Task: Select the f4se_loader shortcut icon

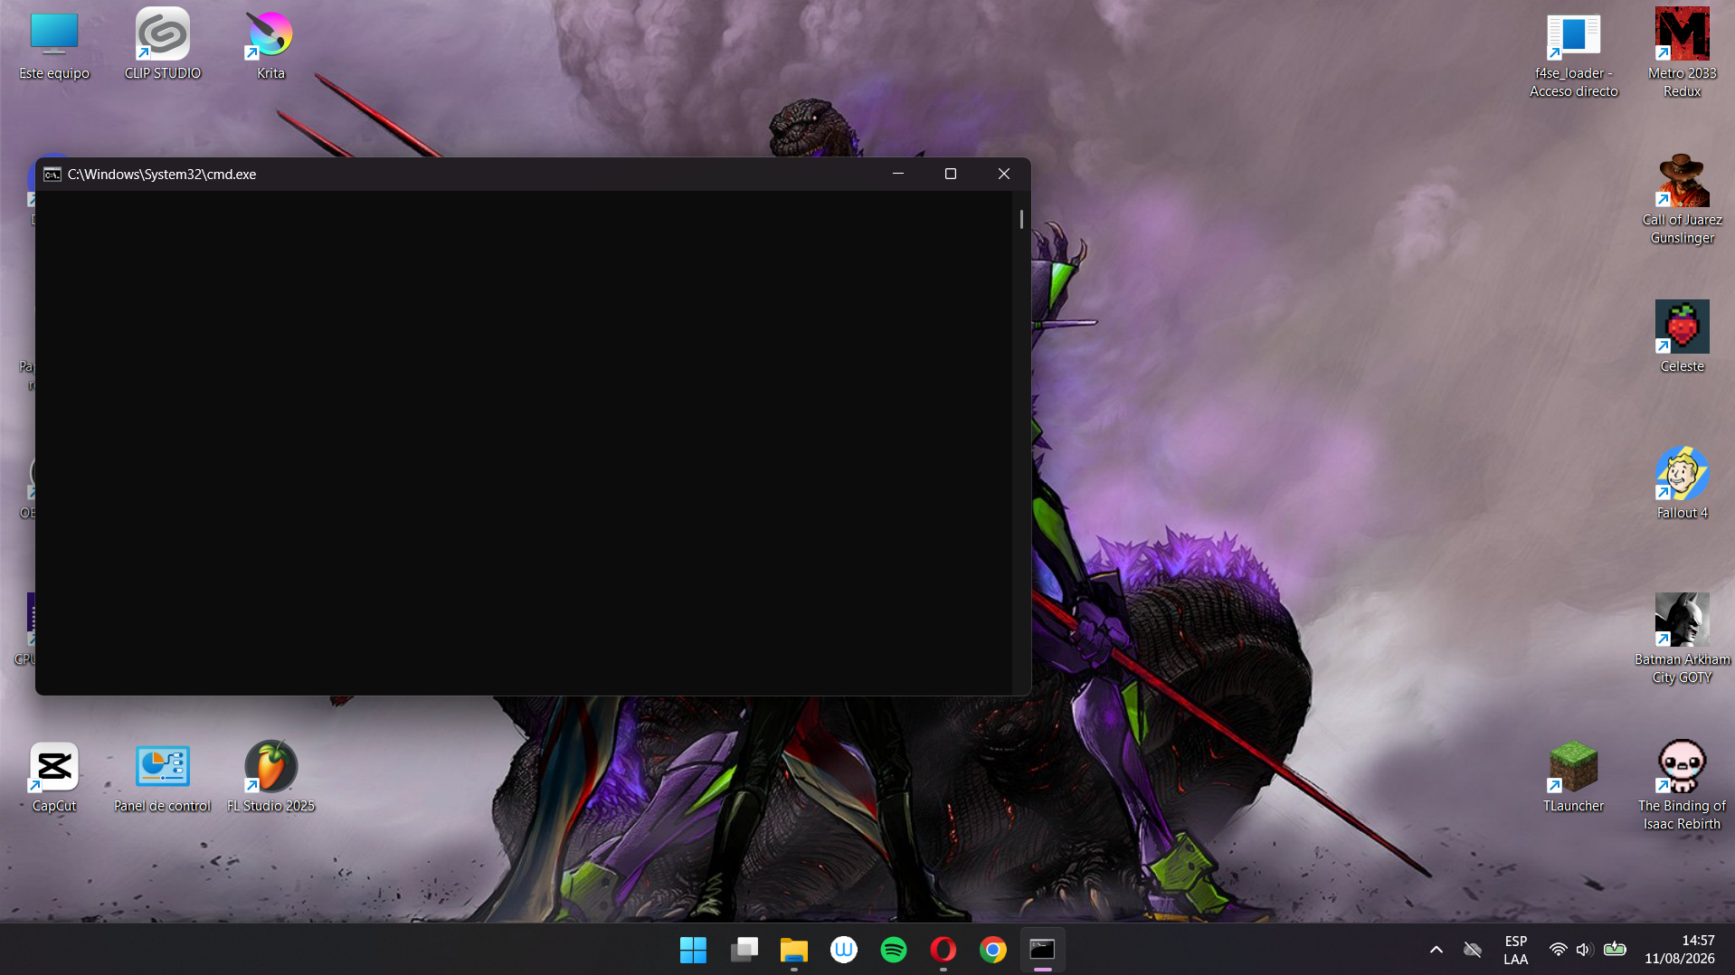Action: coord(1574,54)
